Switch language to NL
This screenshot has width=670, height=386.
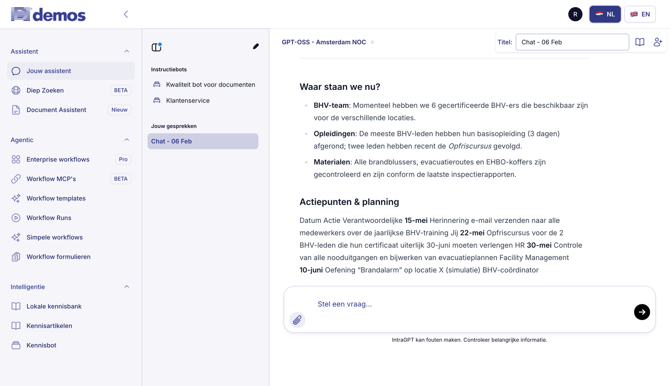click(605, 14)
